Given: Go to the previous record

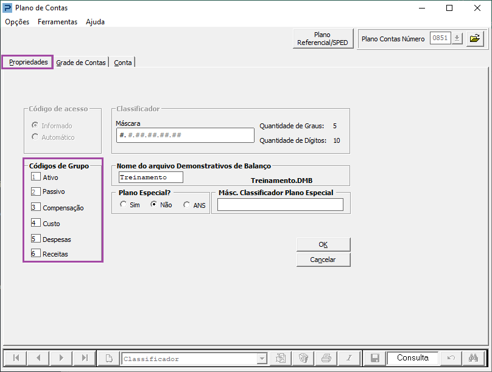Looking at the screenshot, I should [x=38, y=357].
